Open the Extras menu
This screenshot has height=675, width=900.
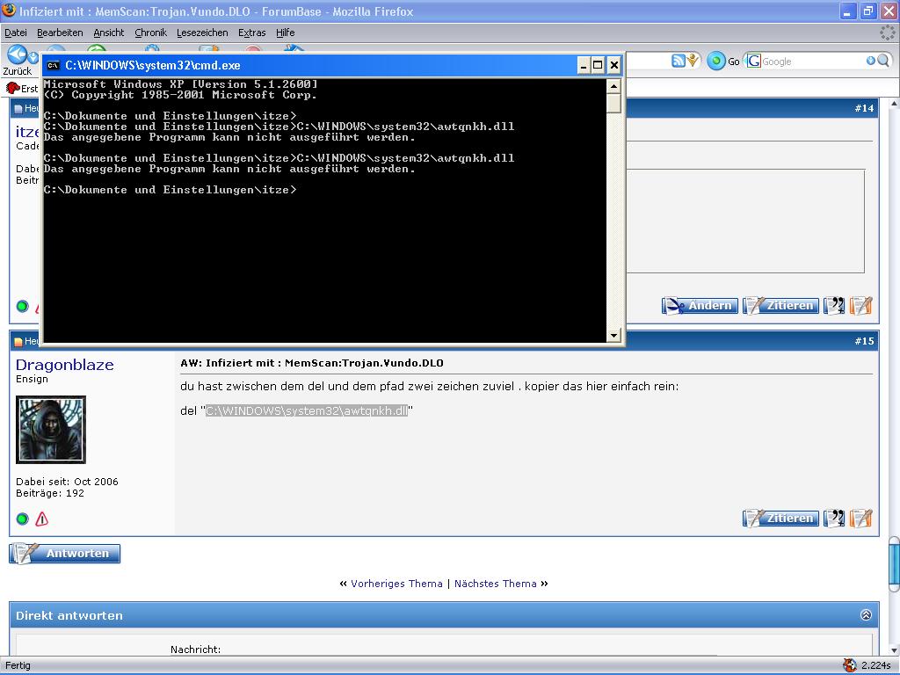[x=252, y=33]
